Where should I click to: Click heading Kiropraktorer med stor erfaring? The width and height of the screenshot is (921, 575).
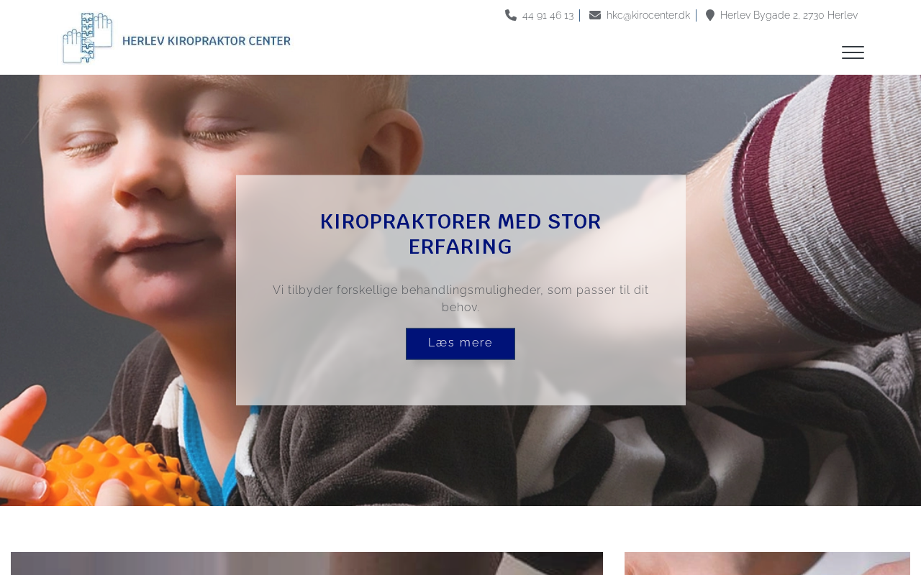460,234
